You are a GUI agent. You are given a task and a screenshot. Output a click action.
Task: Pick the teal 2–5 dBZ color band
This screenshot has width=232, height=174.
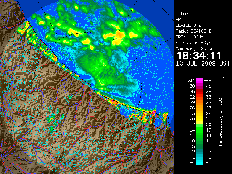[x=199, y=152]
